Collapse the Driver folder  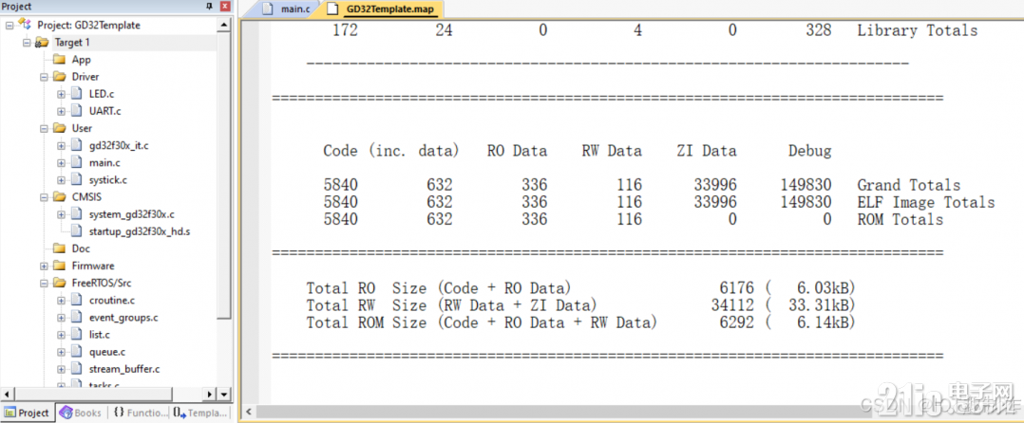click(x=44, y=77)
